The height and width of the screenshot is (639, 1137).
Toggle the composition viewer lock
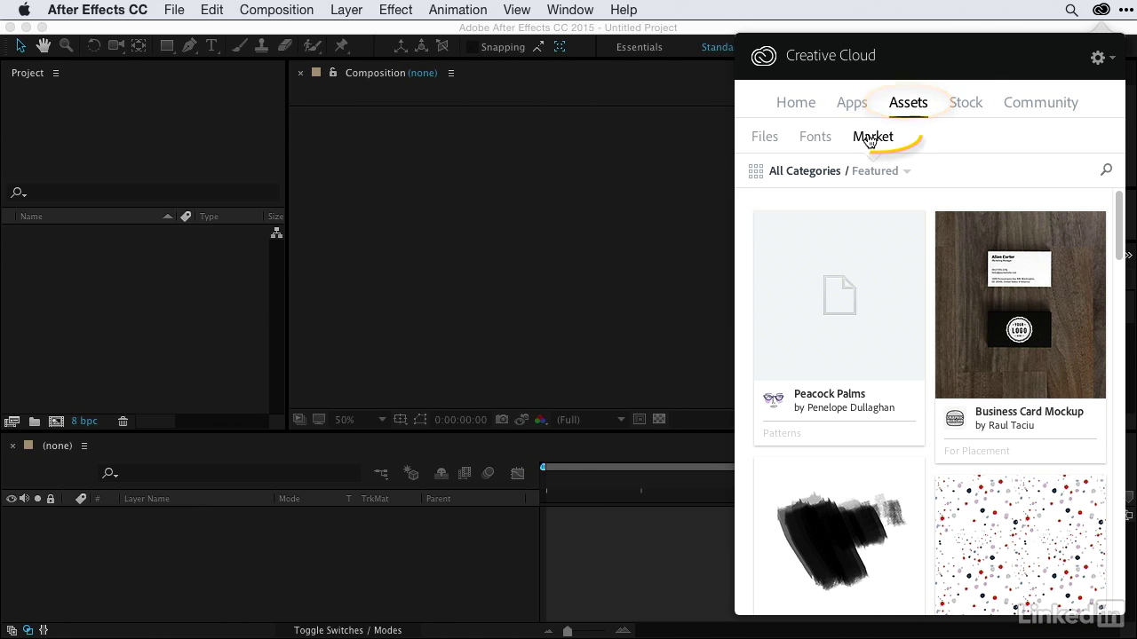333,73
